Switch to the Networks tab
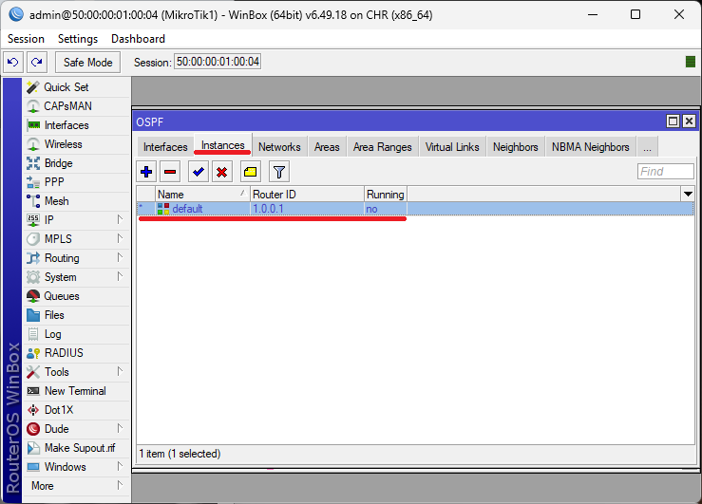702x504 pixels. point(279,147)
